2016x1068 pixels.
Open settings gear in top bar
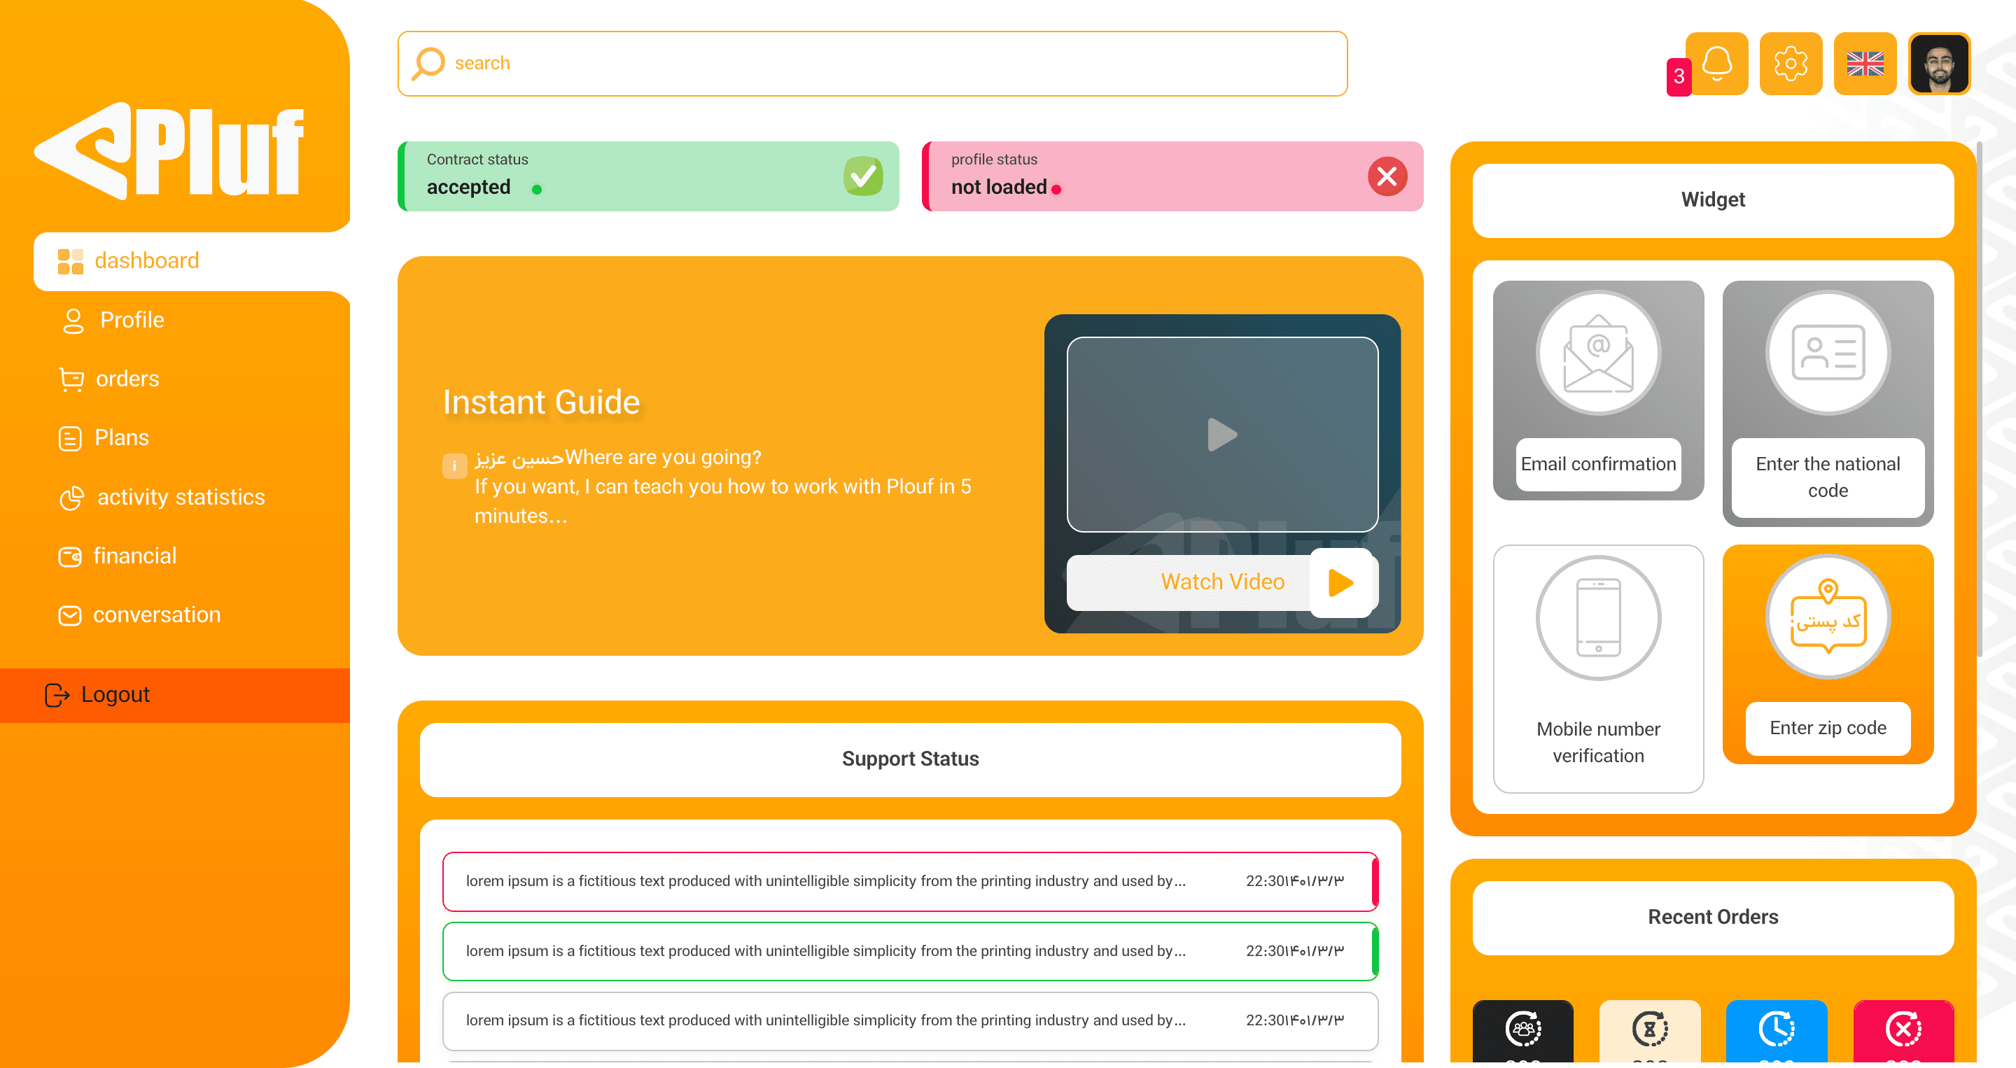coord(1790,64)
